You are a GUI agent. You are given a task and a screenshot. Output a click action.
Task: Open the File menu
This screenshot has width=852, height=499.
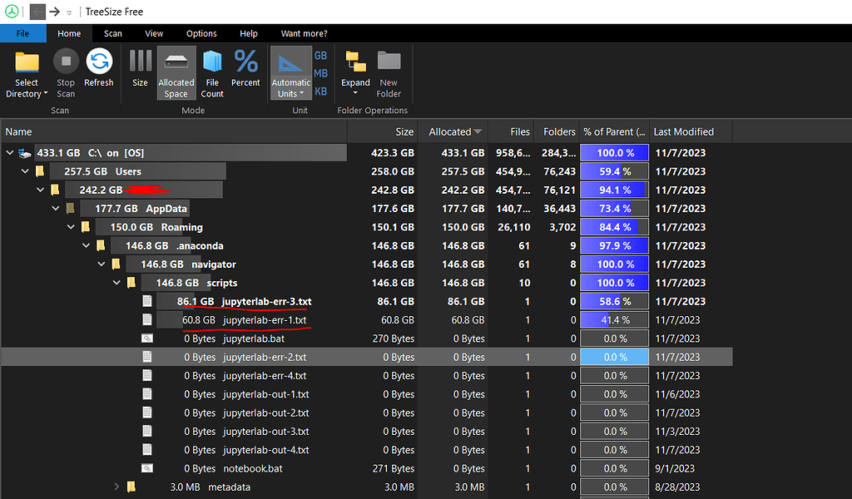click(22, 33)
